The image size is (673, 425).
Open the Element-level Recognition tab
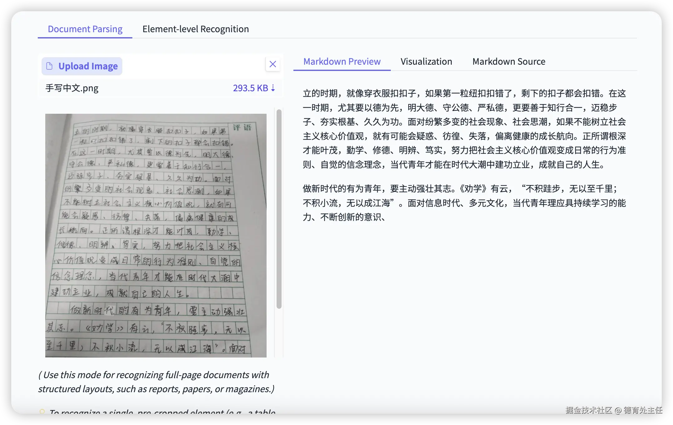tap(195, 29)
